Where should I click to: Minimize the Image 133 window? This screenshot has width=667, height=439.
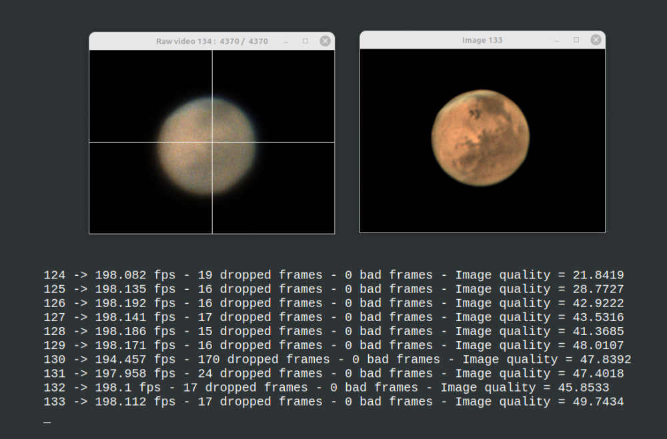click(x=557, y=40)
